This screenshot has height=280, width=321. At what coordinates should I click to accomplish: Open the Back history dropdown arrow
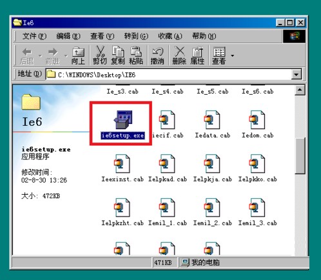pos(40,55)
